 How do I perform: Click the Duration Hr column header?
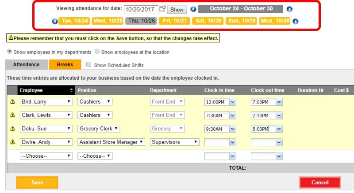pos(311,90)
